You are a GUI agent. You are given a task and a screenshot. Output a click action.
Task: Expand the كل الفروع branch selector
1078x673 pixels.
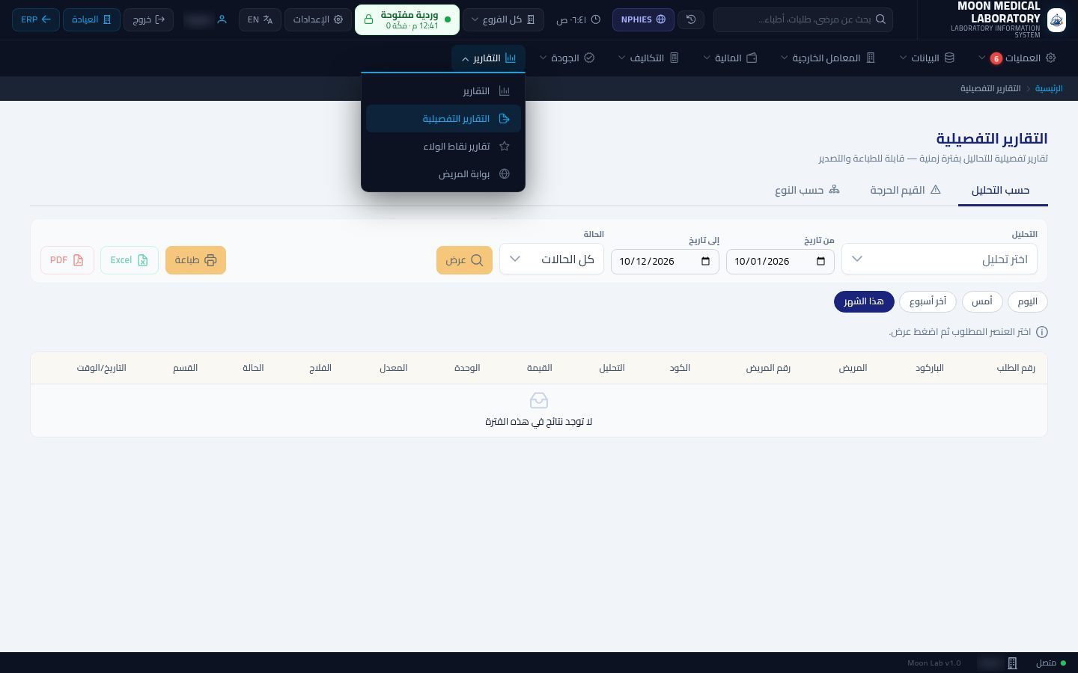(x=503, y=19)
